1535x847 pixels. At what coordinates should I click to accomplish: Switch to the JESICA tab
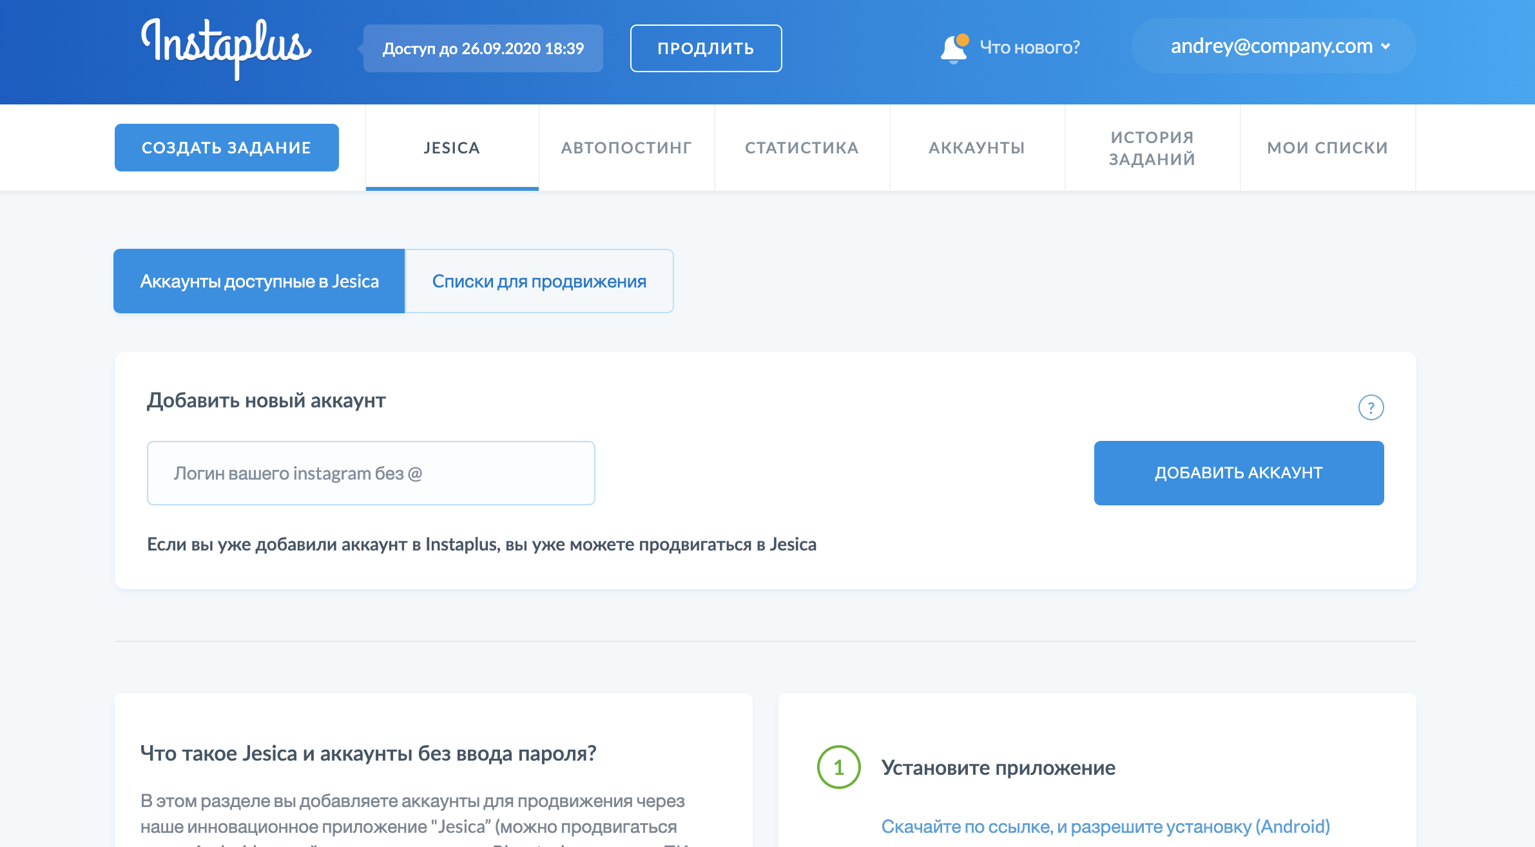452,148
